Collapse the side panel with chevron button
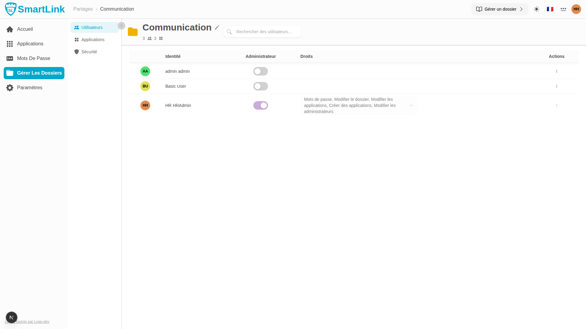 point(121,26)
